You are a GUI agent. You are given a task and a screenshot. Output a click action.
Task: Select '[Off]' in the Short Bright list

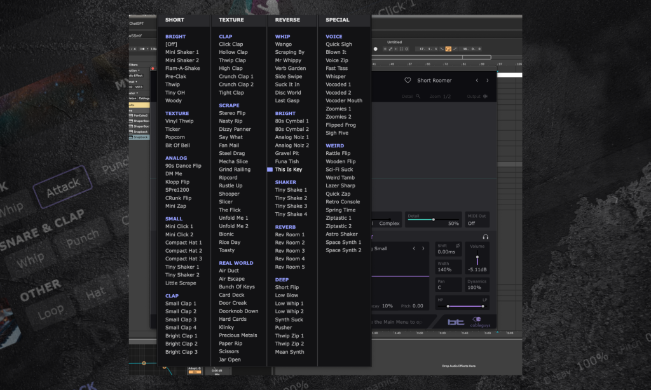point(171,44)
